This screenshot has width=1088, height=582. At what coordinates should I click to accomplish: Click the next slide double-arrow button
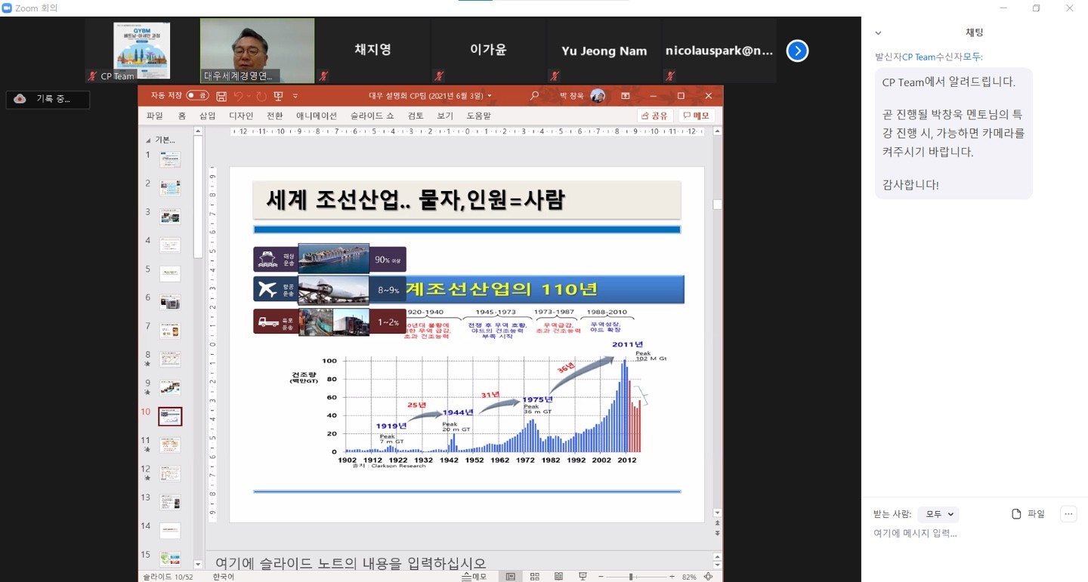(x=717, y=533)
